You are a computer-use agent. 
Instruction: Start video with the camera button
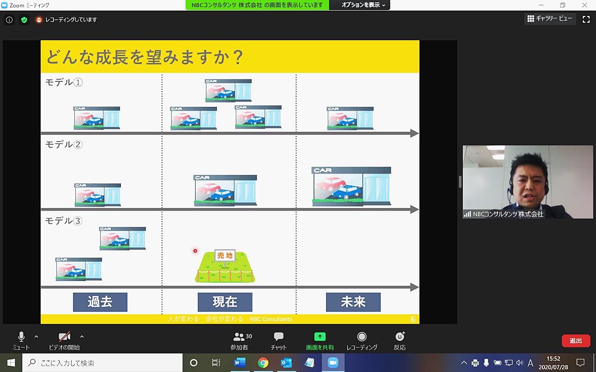pos(64,337)
